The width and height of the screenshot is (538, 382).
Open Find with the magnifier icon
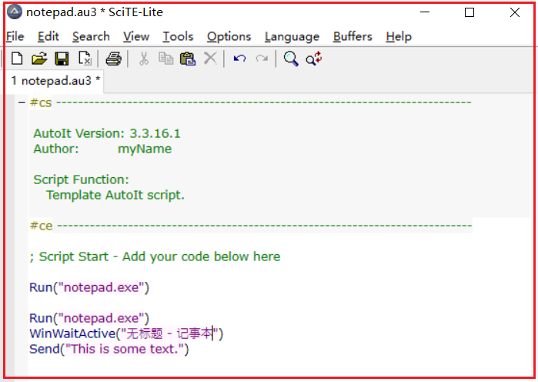291,59
